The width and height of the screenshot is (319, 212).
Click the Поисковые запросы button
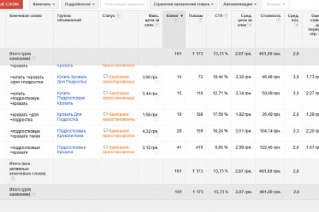(124, 4)
